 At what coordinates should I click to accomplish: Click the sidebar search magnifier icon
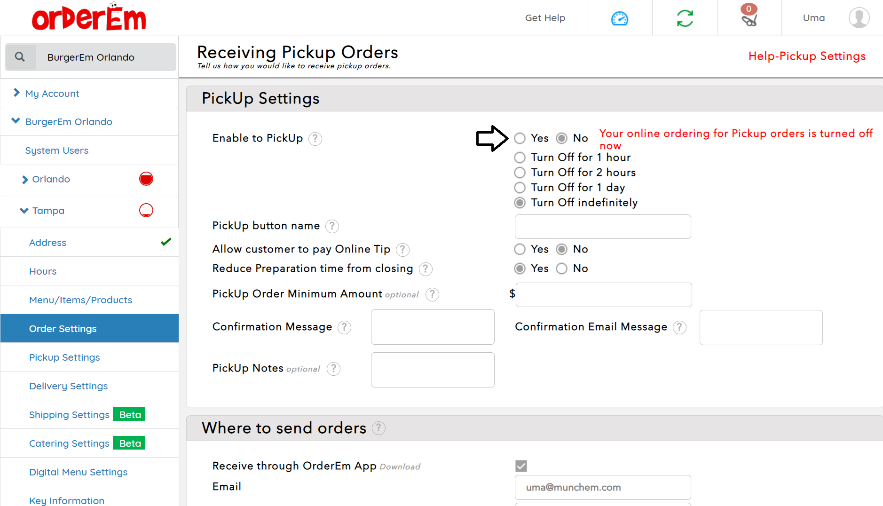(x=20, y=57)
